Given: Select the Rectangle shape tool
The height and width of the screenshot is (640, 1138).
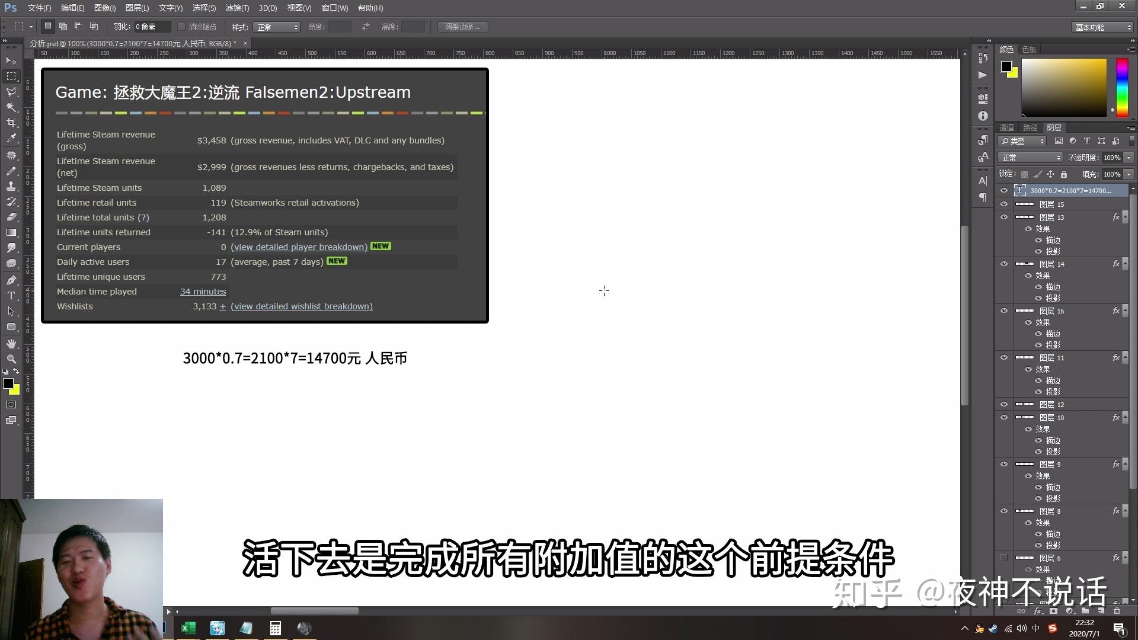Looking at the screenshot, I should pos(11,327).
